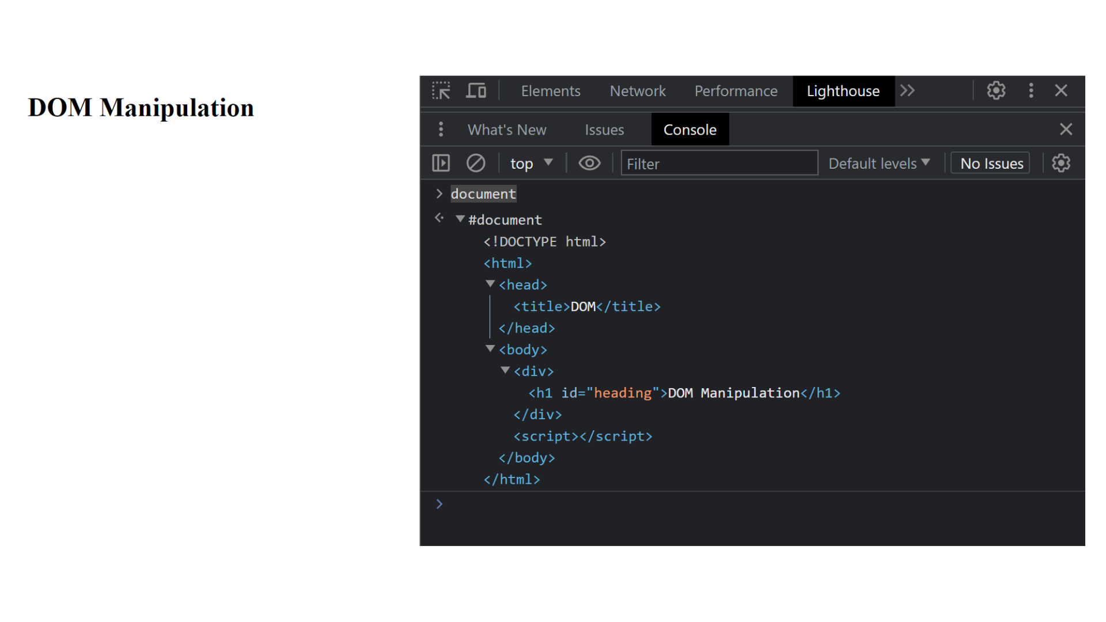This screenshot has height=622, width=1106.
Task: Select the Console drawer tab
Action: (690, 130)
